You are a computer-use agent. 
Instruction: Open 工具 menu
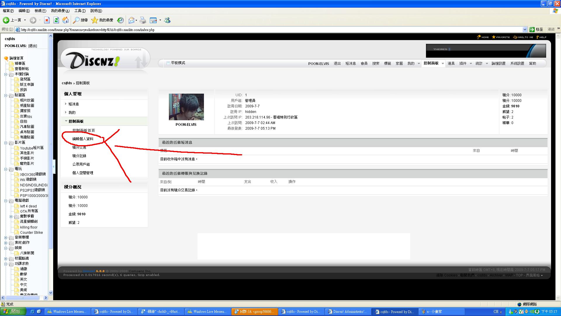80,11
